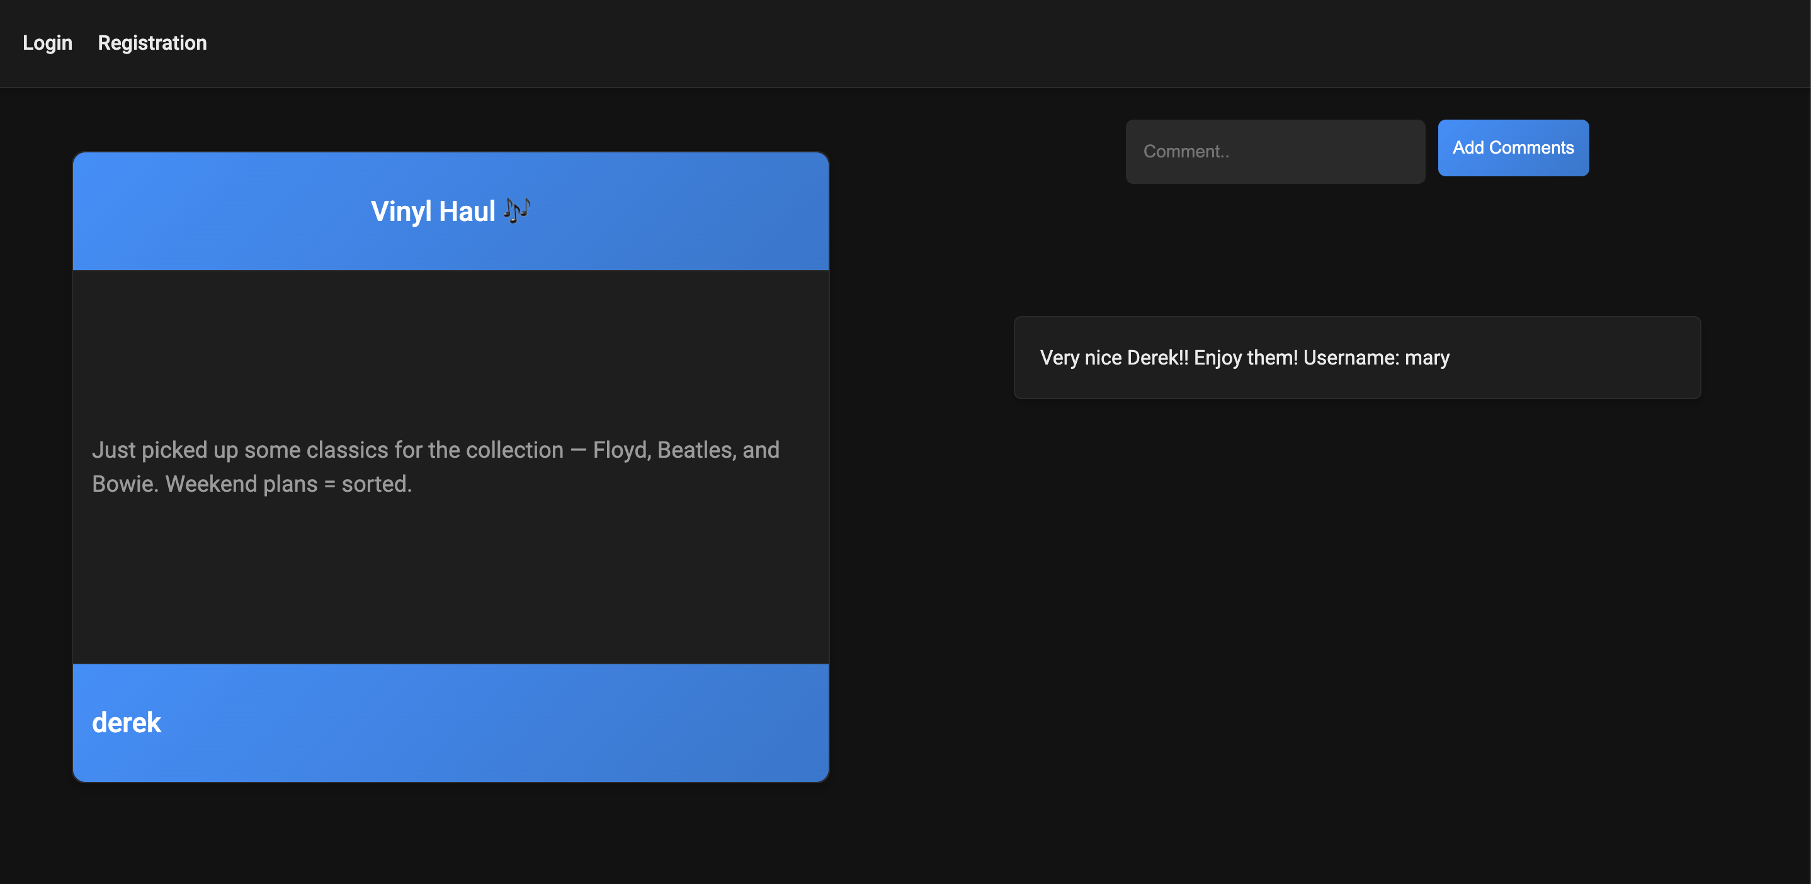
Task: Click the blue post footer banner
Action: coord(492,723)
